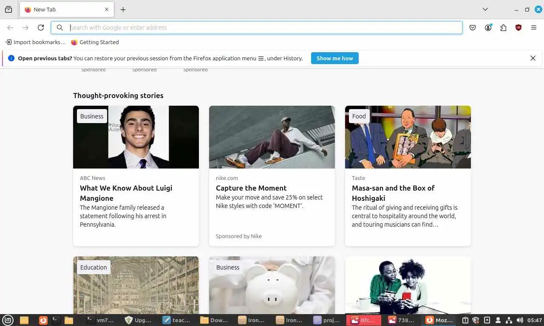Viewport: 544px width, 326px height.
Task: Open What We Know About Luigi Mangione
Action: click(126, 193)
